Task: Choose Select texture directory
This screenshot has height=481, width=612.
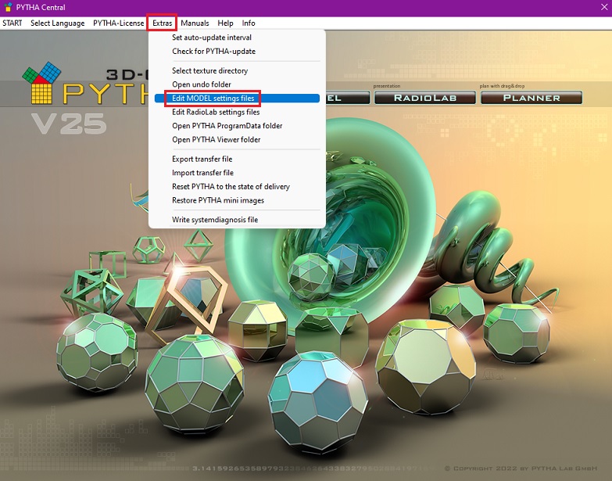Action: pos(237,70)
